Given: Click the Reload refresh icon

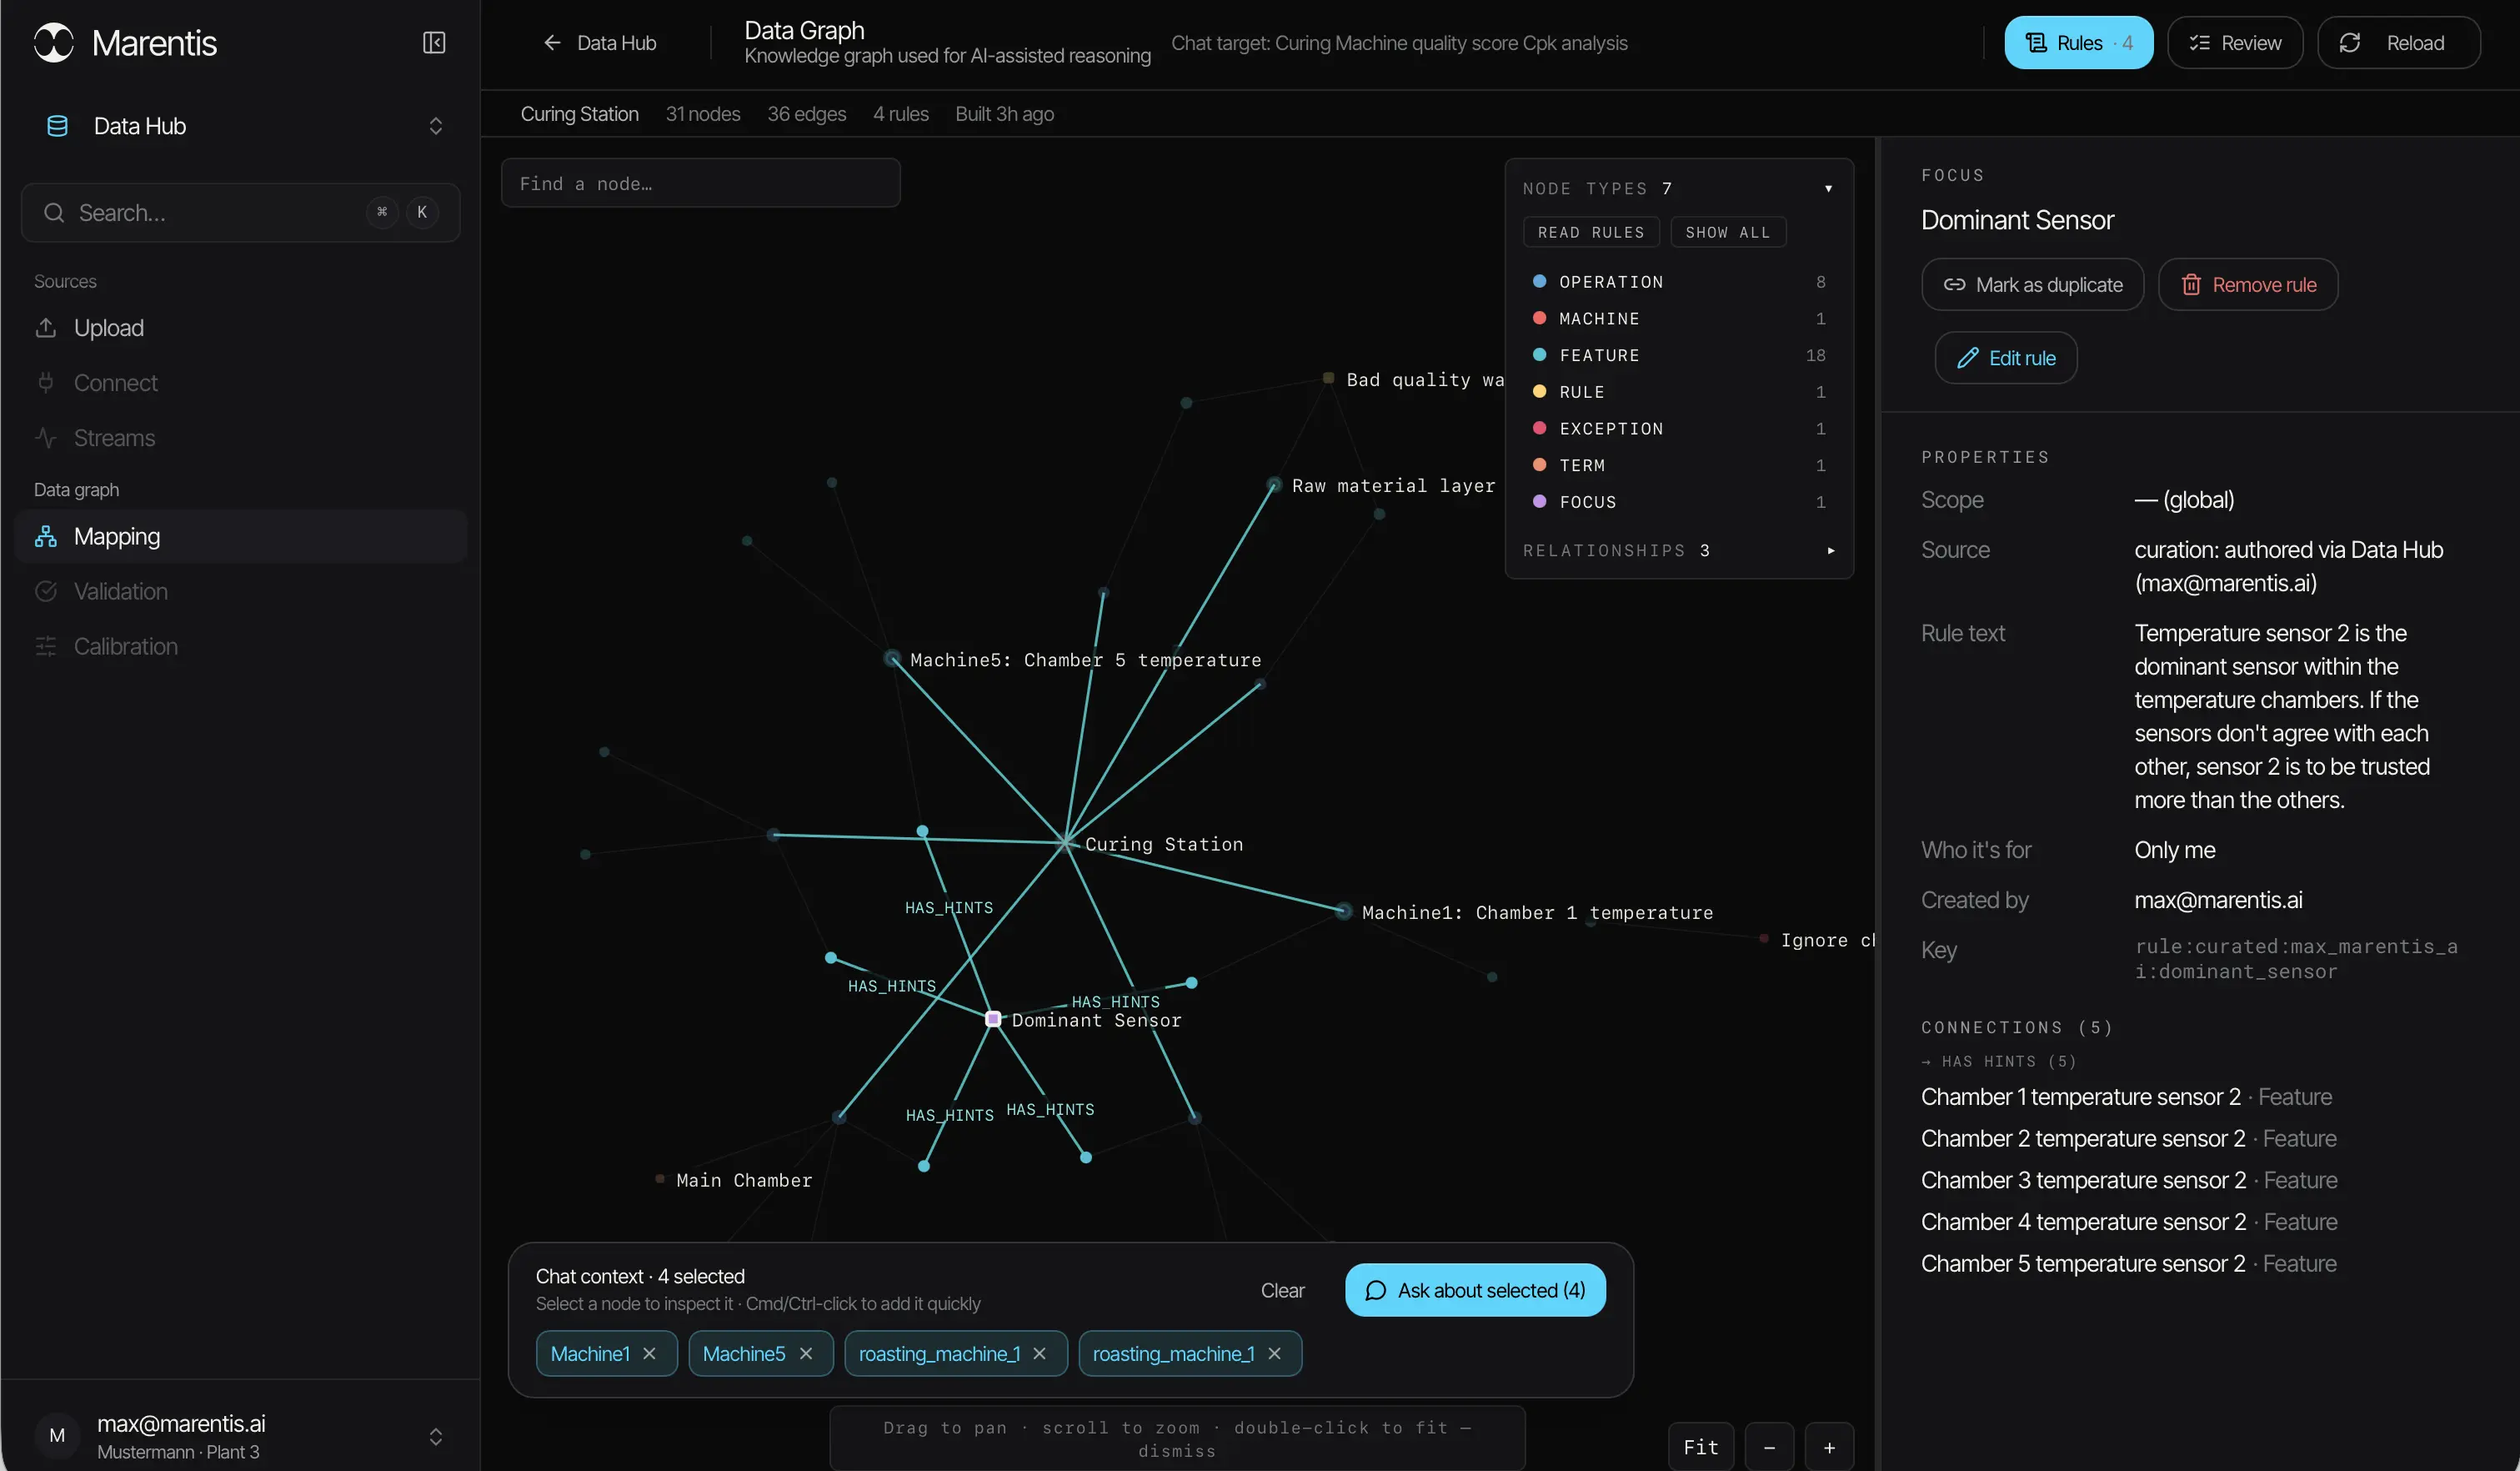Looking at the screenshot, I should click(x=2350, y=43).
